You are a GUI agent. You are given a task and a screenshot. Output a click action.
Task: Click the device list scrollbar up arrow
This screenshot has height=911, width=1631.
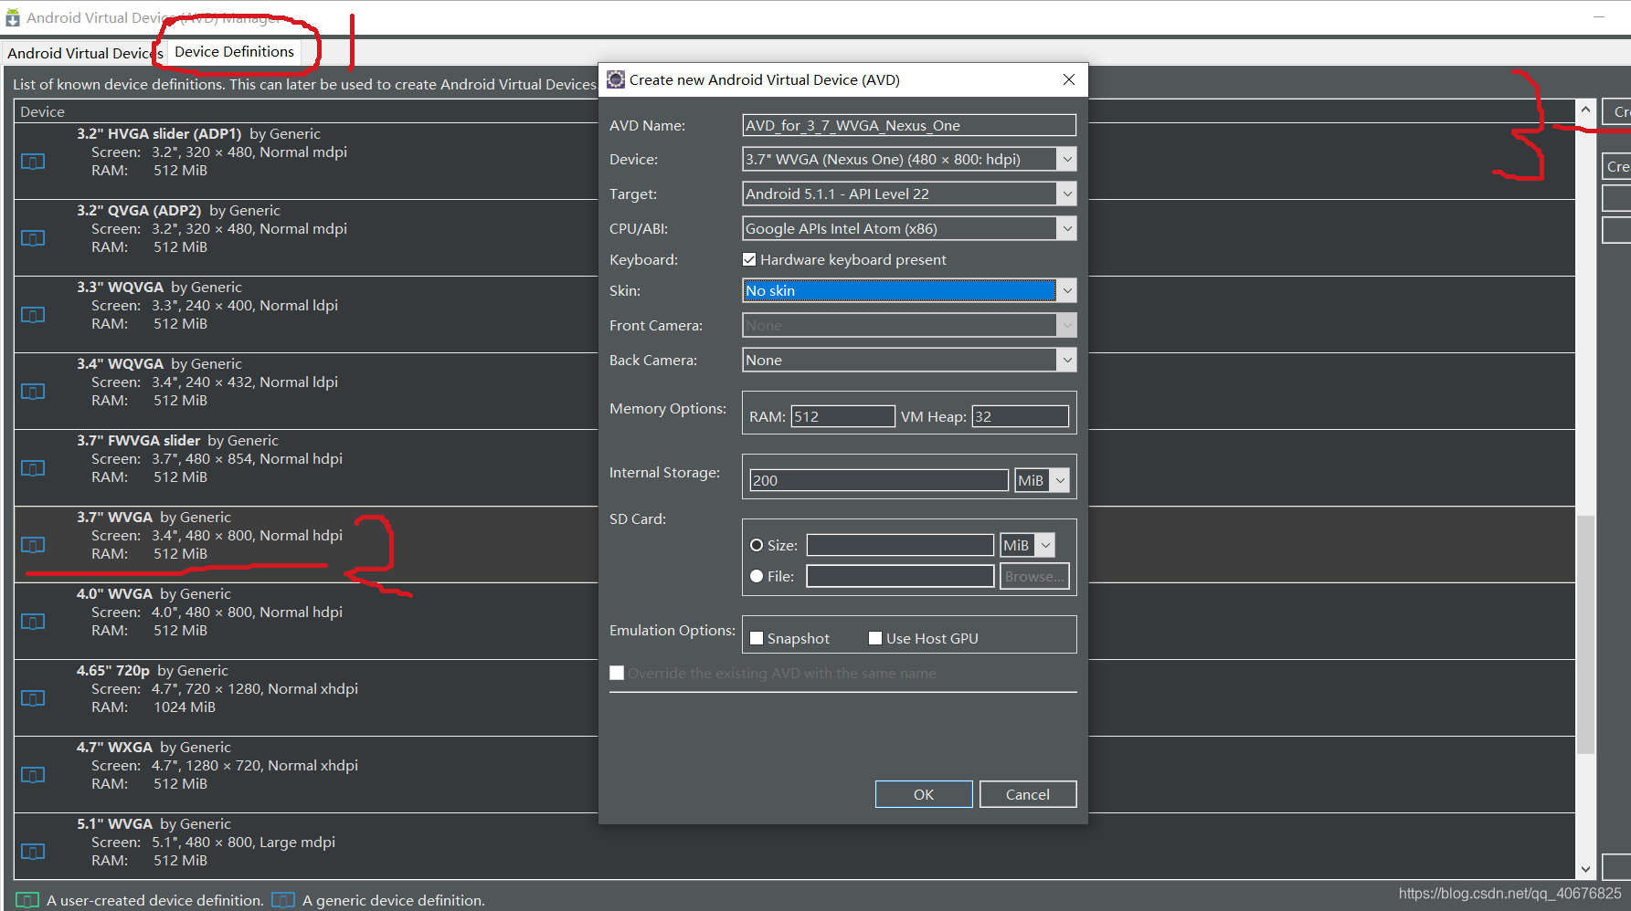[1585, 110]
